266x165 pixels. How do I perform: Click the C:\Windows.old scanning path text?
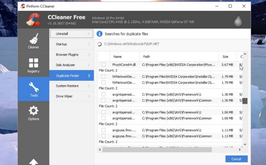pos(132,44)
